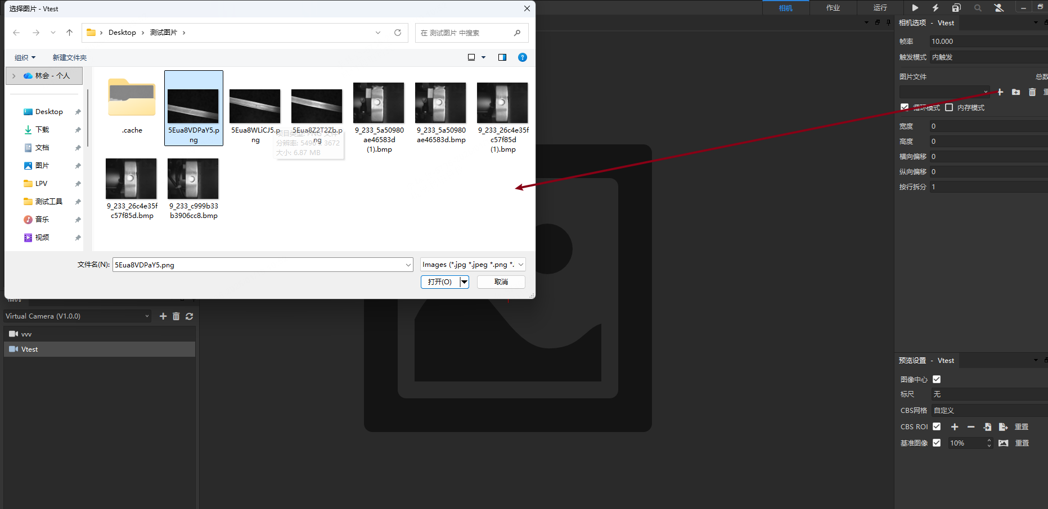Image resolution: width=1048 pixels, height=509 pixels.
Task: Open the Images file type filter dropdown
Action: coord(473,265)
